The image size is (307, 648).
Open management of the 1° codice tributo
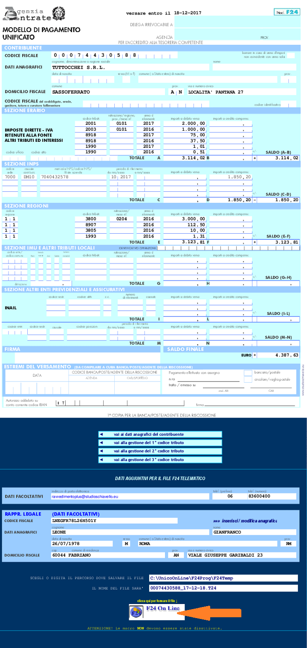point(160,443)
